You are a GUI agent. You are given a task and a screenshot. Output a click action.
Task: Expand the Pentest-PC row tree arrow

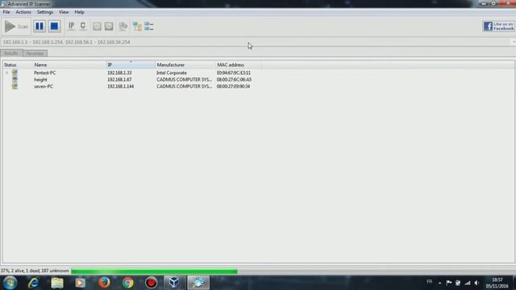point(6,72)
